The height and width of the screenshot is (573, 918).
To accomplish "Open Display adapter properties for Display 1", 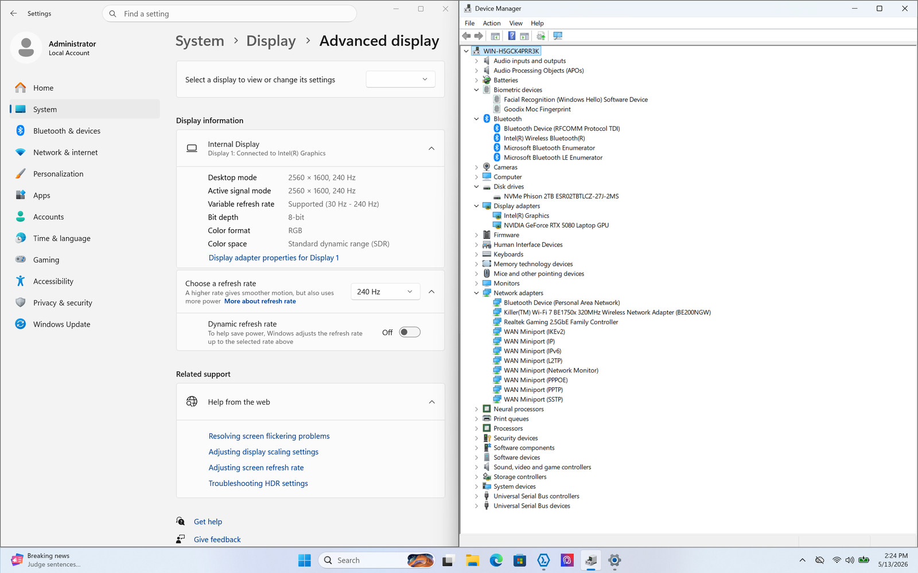I will [x=274, y=258].
